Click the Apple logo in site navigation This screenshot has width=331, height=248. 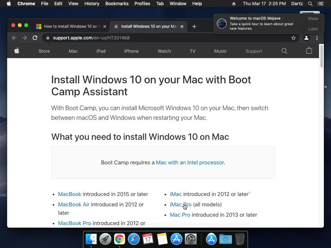(17, 51)
